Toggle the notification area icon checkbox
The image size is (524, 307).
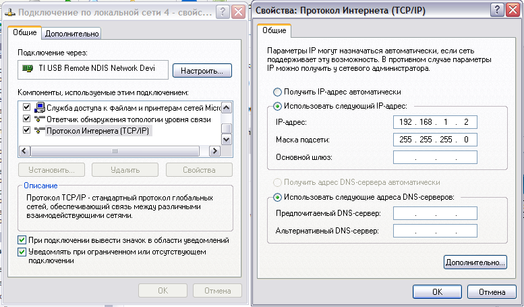click(x=22, y=240)
